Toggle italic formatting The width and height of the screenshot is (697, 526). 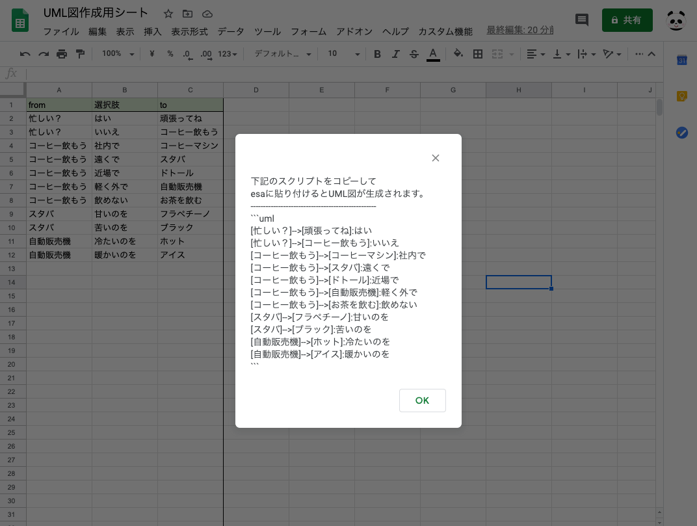point(395,54)
